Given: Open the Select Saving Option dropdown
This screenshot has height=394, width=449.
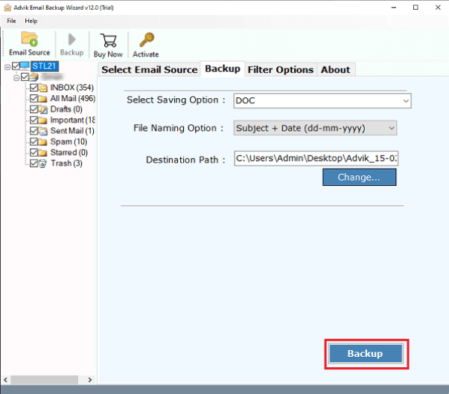Looking at the screenshot, I should pos(322,100).
